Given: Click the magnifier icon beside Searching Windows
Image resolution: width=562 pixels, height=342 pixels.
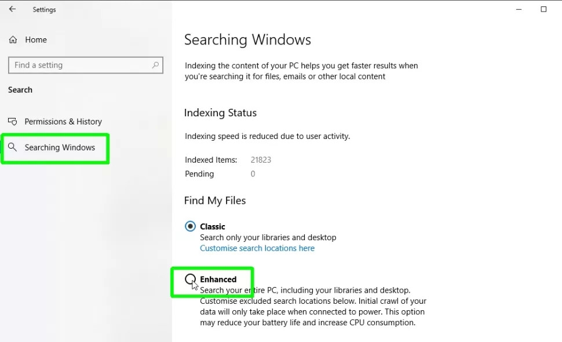Looking at the screenshot, I should click(12, 148).
